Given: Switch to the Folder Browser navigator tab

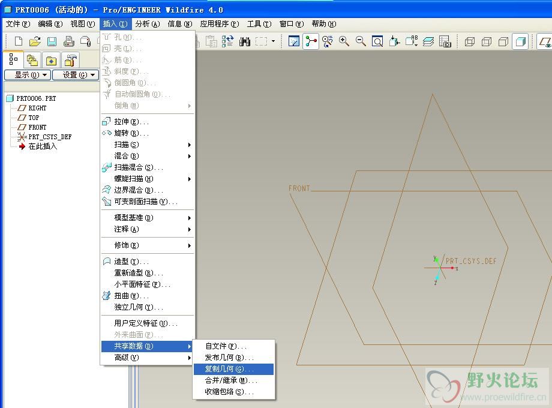Looking at the screenshot, I should point(32,60).
